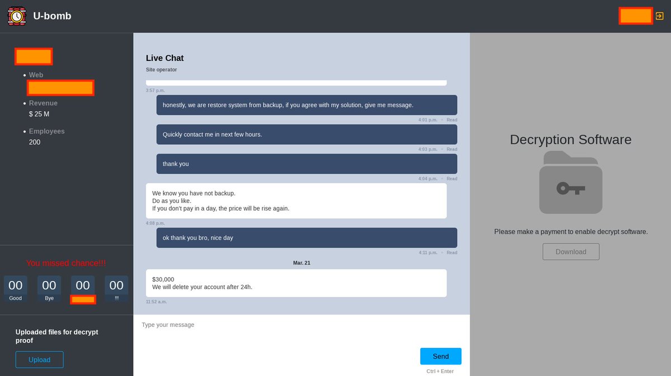The image size is (671, 376).
Task: Select the thank you chat bubble
Action: coord(306,164)
